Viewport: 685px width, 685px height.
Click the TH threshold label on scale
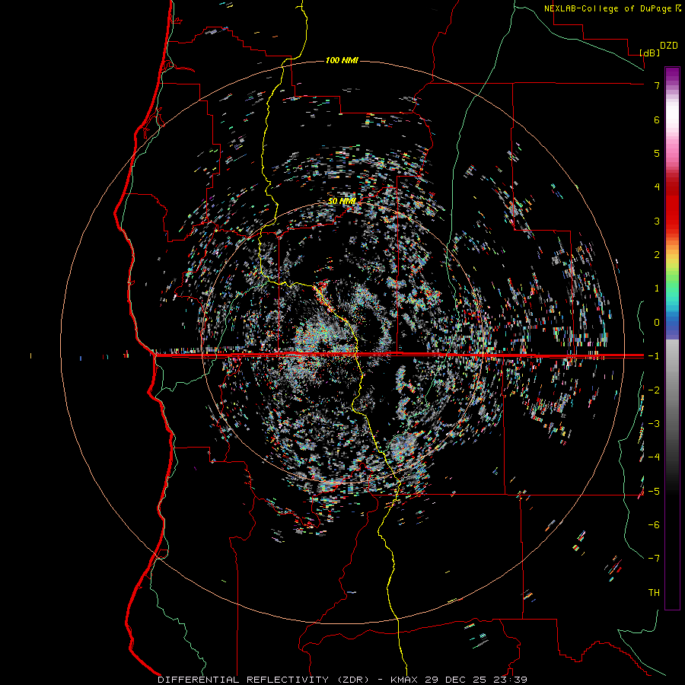pos(654,593)
